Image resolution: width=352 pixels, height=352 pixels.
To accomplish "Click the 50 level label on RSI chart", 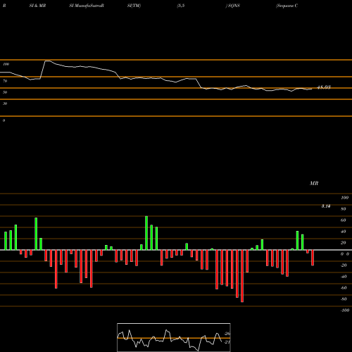I will tap(5, 92).
